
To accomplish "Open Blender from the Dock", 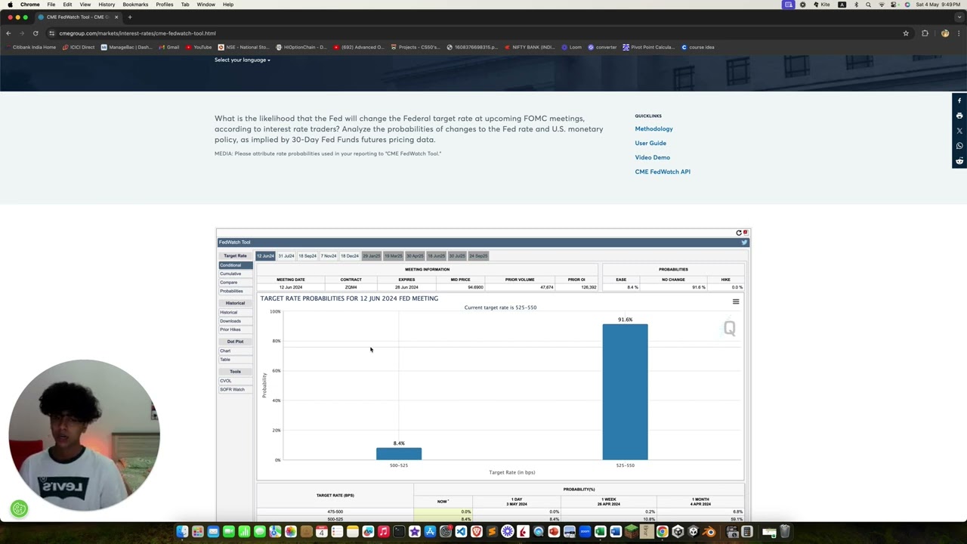I will coord(709,532).
